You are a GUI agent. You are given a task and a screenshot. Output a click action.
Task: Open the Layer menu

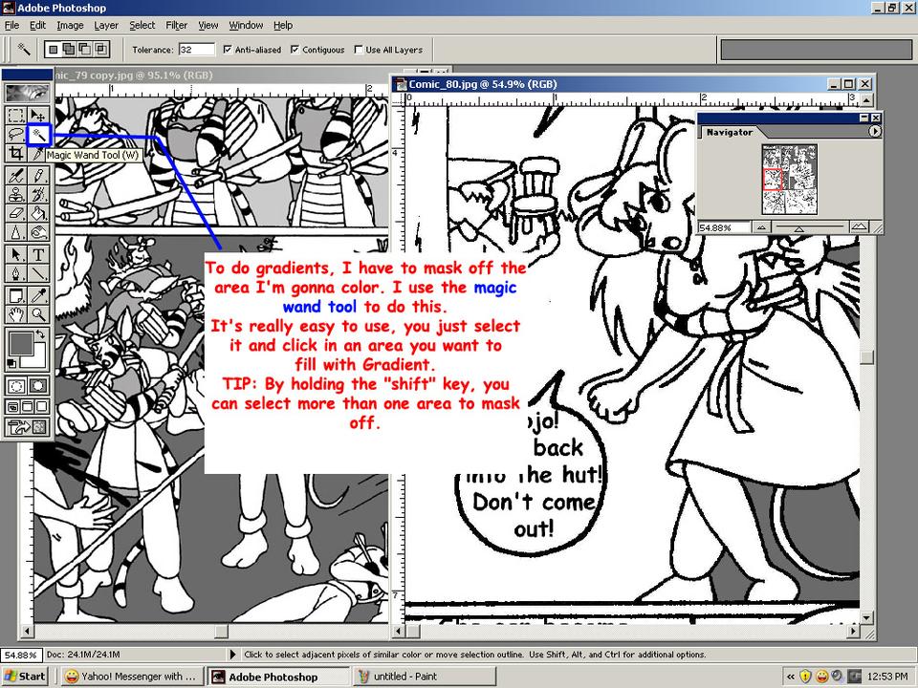click(106, 25)
